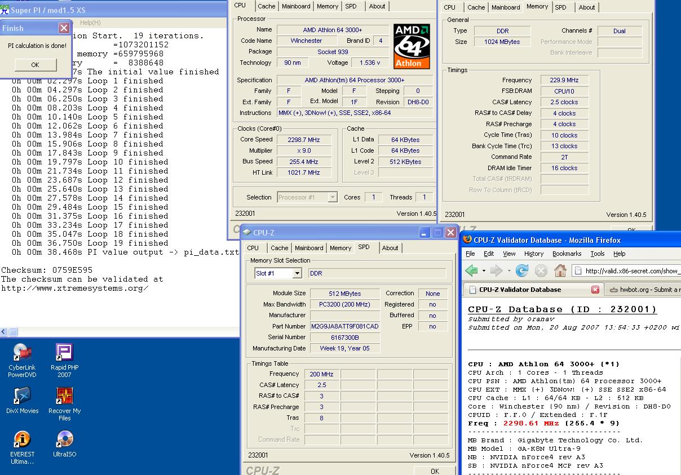The width and height of the screenshot is (681, 475).
Task: Click Core Speed value 2298.7 MHz
Action: pos(304,139)
